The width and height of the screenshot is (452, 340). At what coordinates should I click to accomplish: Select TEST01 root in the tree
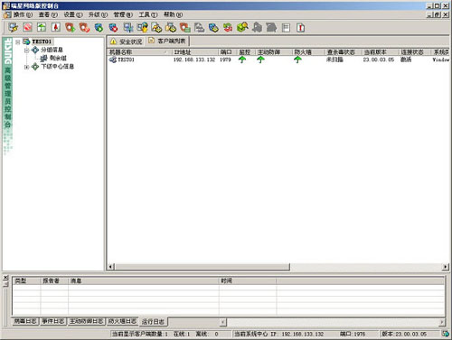tap(42, 41)
